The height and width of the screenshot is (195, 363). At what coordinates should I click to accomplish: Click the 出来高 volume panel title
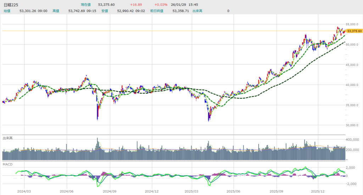pos(8,138)
